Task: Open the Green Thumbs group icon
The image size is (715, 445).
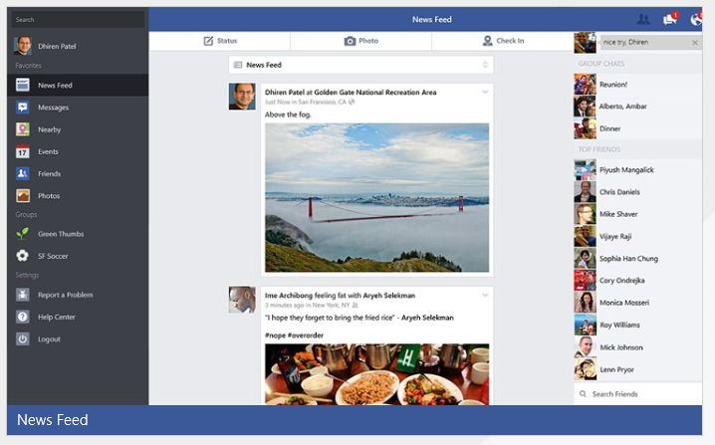Action: 22,234
